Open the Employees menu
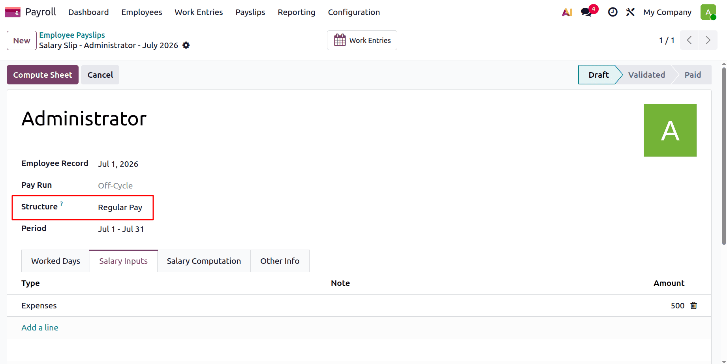 [x=142, y=12]
